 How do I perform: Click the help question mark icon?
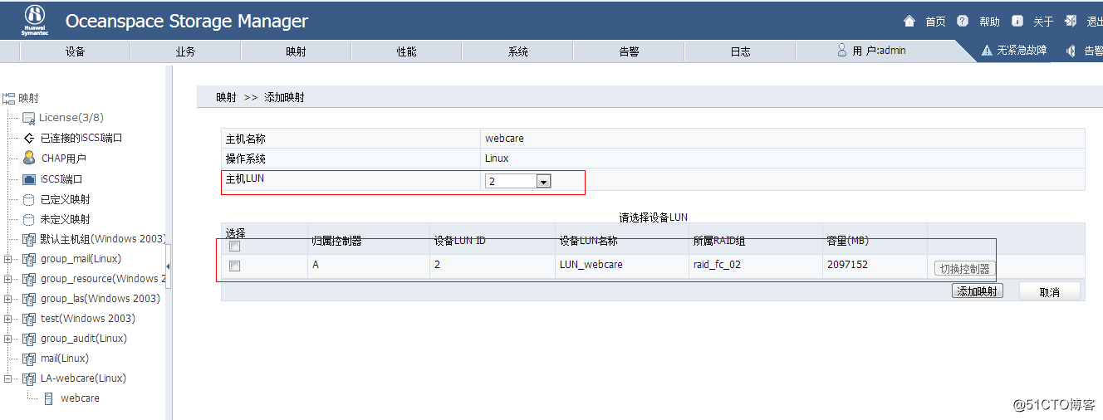coord(963,21)
